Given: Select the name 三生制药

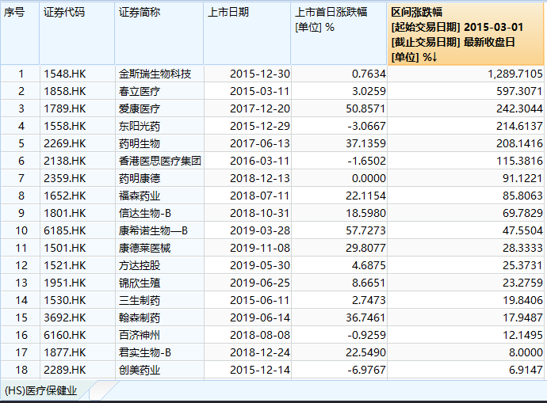Looking at the screenshot, I should tap(140, 300).
